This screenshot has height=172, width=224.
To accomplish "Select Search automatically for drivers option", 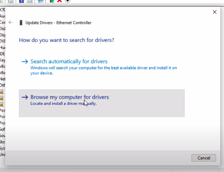I will 102,67.
